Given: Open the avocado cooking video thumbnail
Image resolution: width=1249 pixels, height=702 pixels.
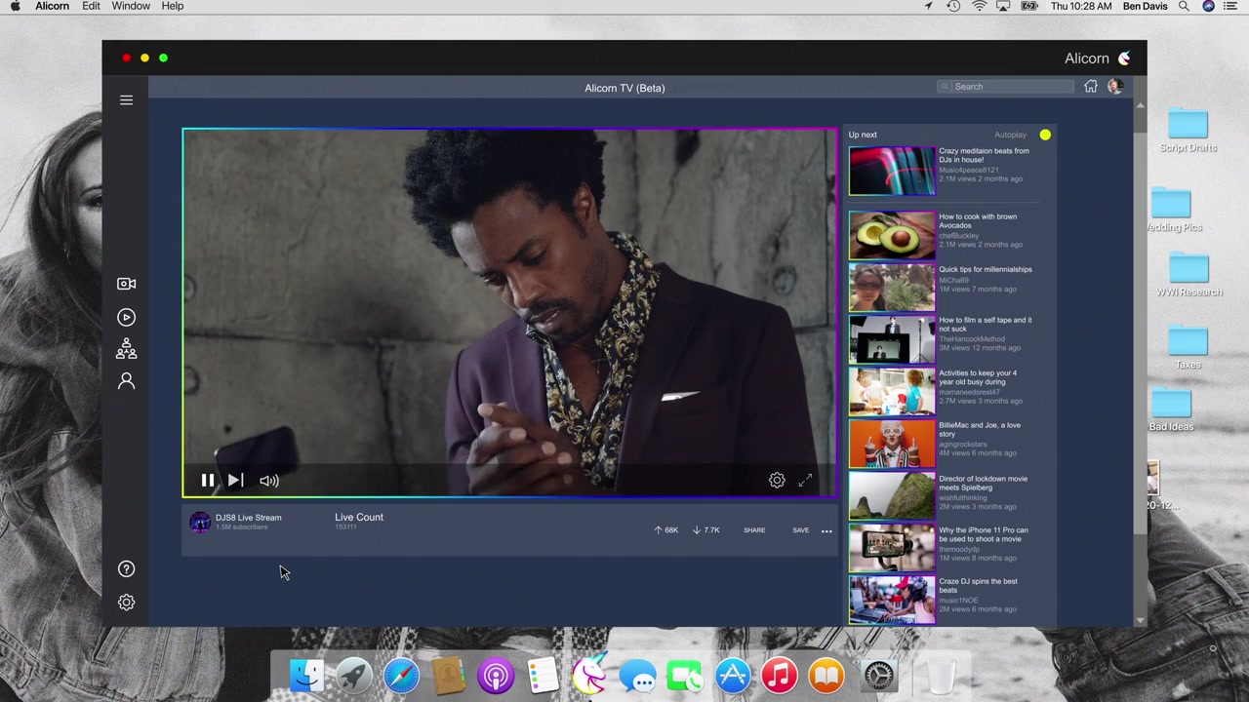Looking at the screenshot, I should coord(891,235).
